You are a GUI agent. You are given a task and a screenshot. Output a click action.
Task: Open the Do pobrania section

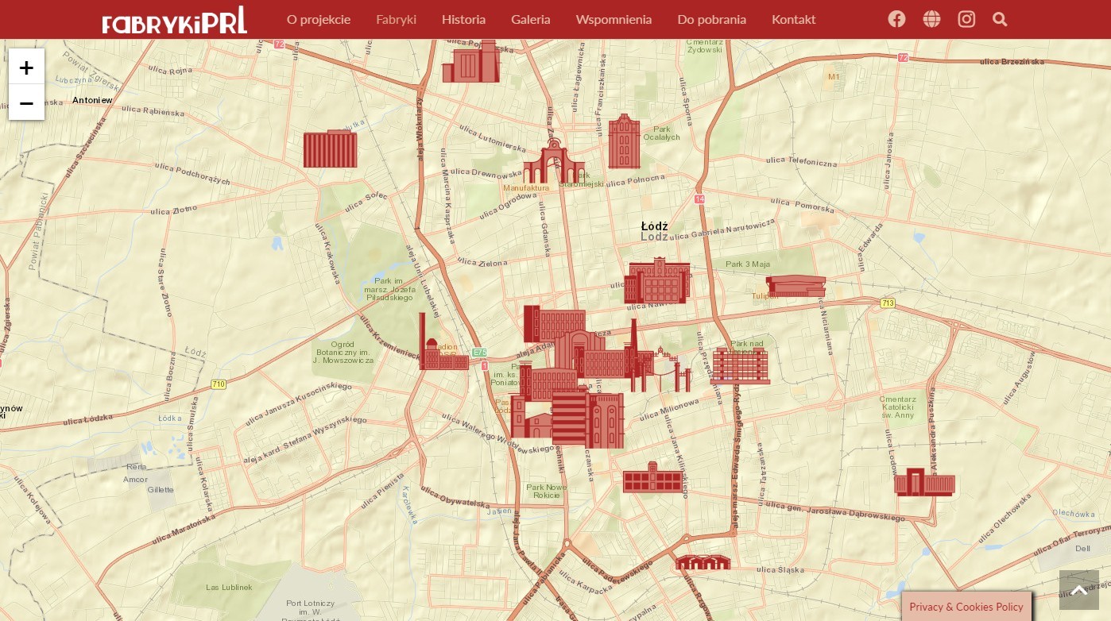click(712, 20)
